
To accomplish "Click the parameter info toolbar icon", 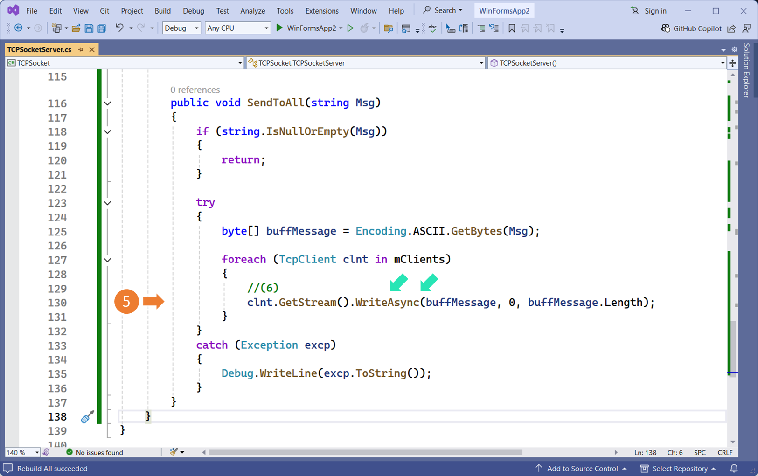I will coord(464,28).
